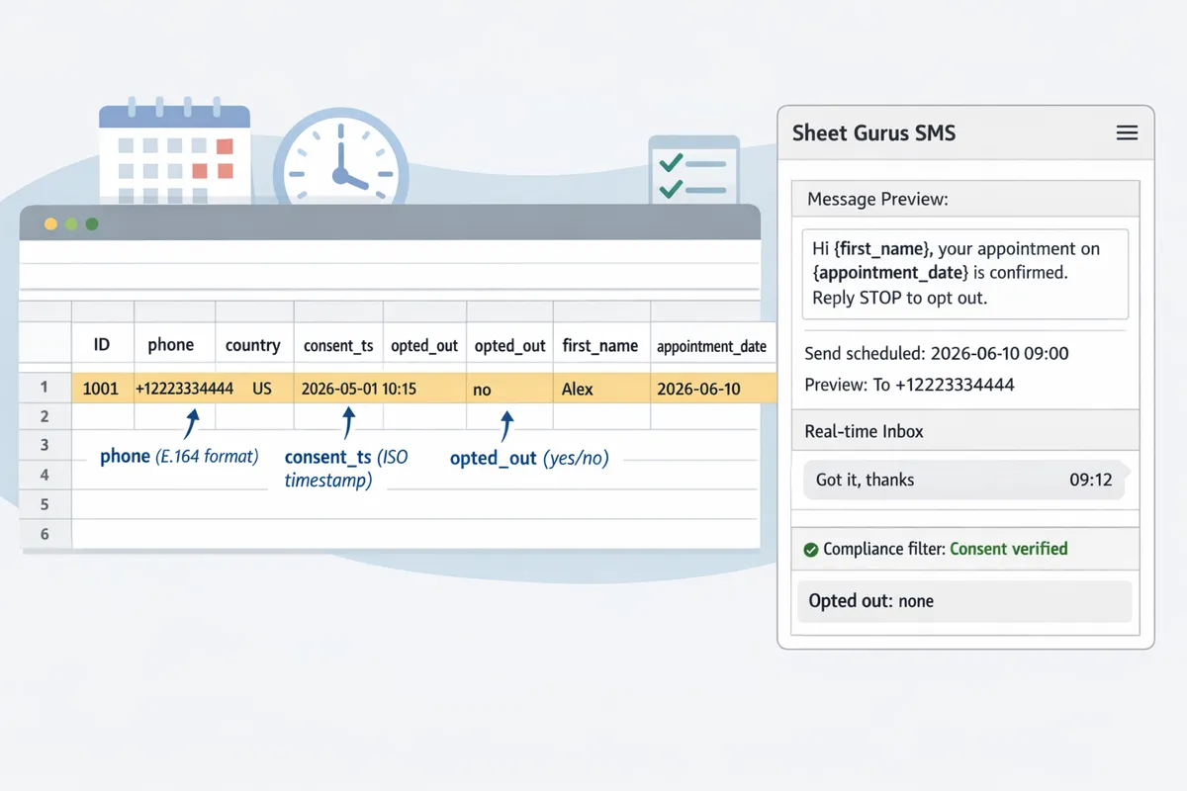Image resolution: width=1187 pixels, height=791 pixels.
Task: Click the 2026-06-10 appointment_date cell
Action: pyautogui.click(x=712, y=389)
